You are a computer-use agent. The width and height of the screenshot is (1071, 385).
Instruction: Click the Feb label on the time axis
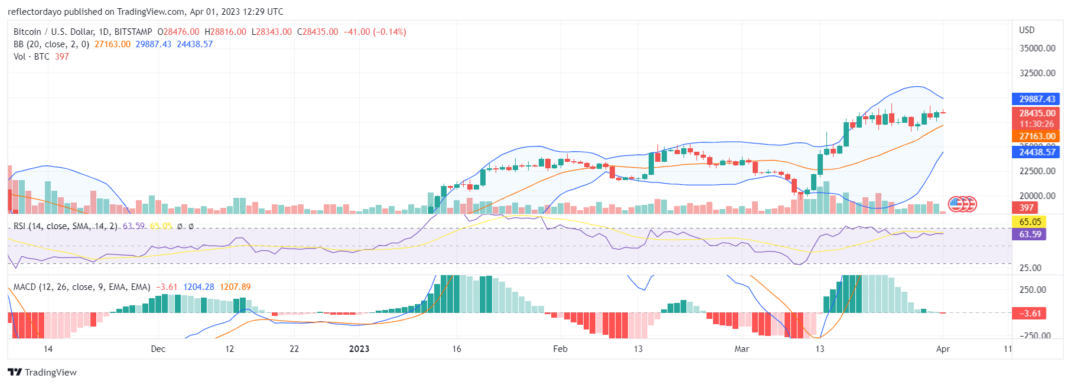560,349
